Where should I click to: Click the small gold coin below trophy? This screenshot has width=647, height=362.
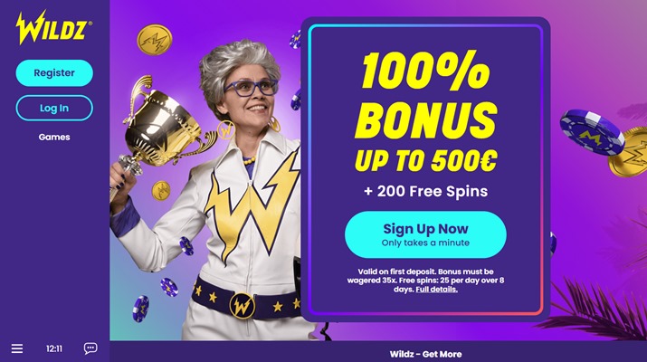click(x=161, y=191)
